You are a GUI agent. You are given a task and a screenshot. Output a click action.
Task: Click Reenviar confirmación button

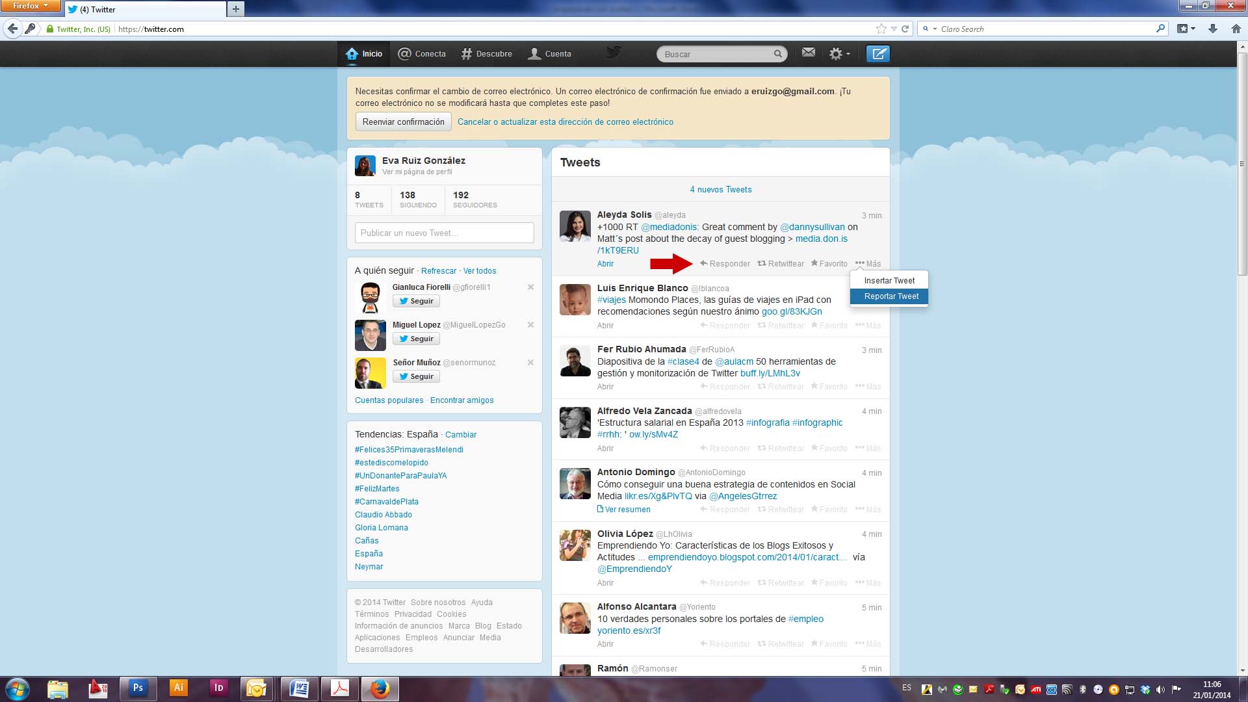click(x=403, y=122)
